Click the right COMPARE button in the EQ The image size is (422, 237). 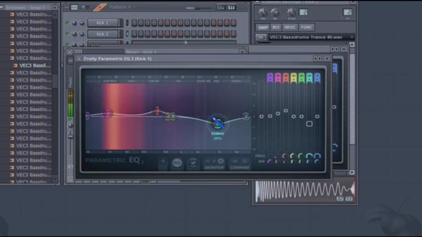click(245, 161)
